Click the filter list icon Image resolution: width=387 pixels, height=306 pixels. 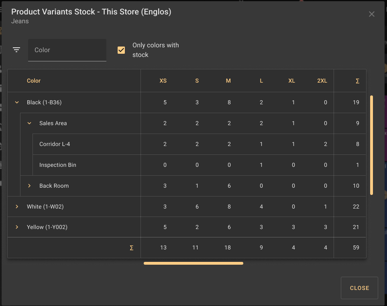[16, 50]
